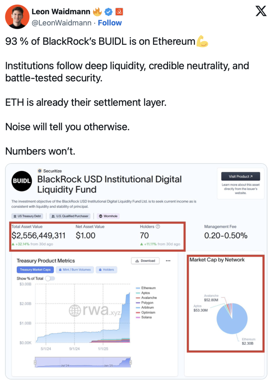
Task: Click the left handle of range slider
Action: point(35,363)
